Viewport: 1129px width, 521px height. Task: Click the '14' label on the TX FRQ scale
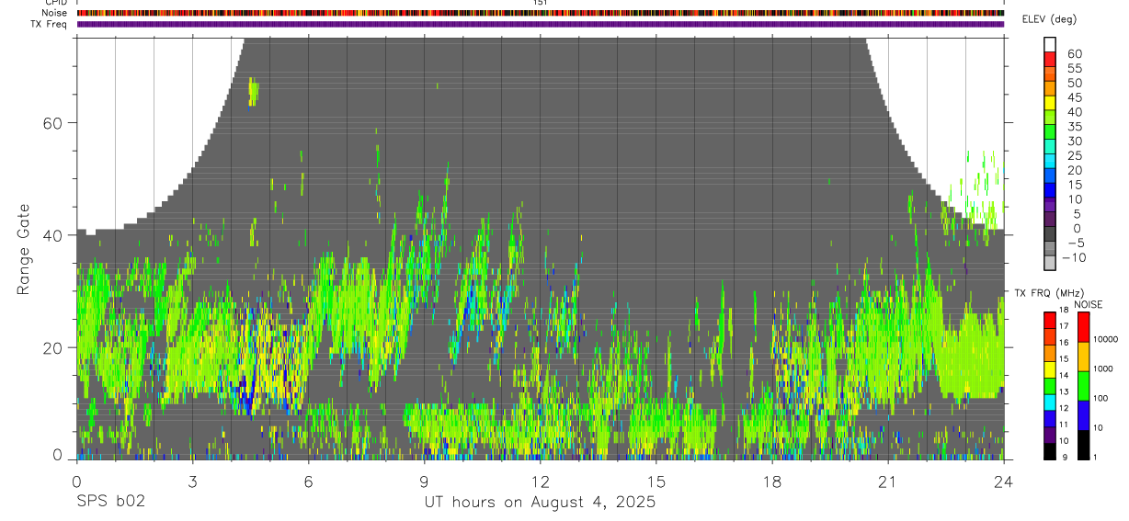[x=1063, y=375]
